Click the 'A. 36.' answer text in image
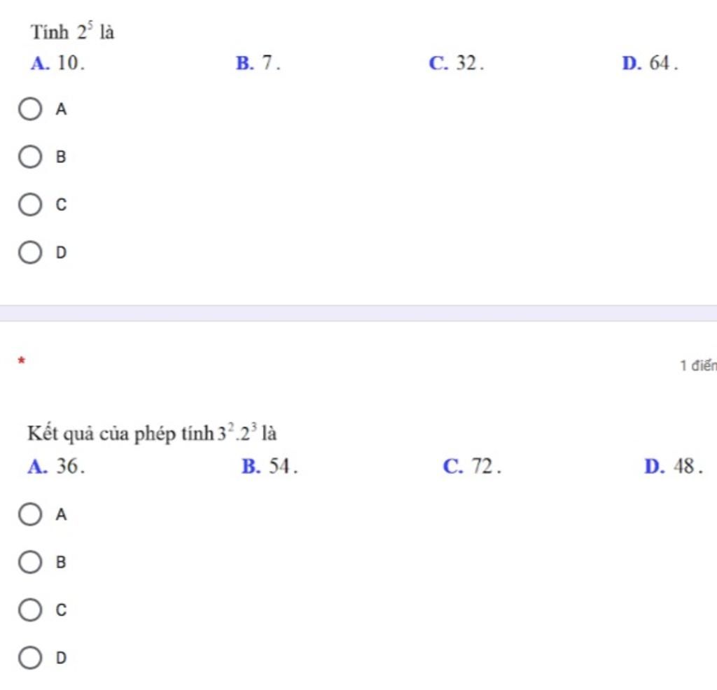This screenshot has width=717, height=690. 56,466
